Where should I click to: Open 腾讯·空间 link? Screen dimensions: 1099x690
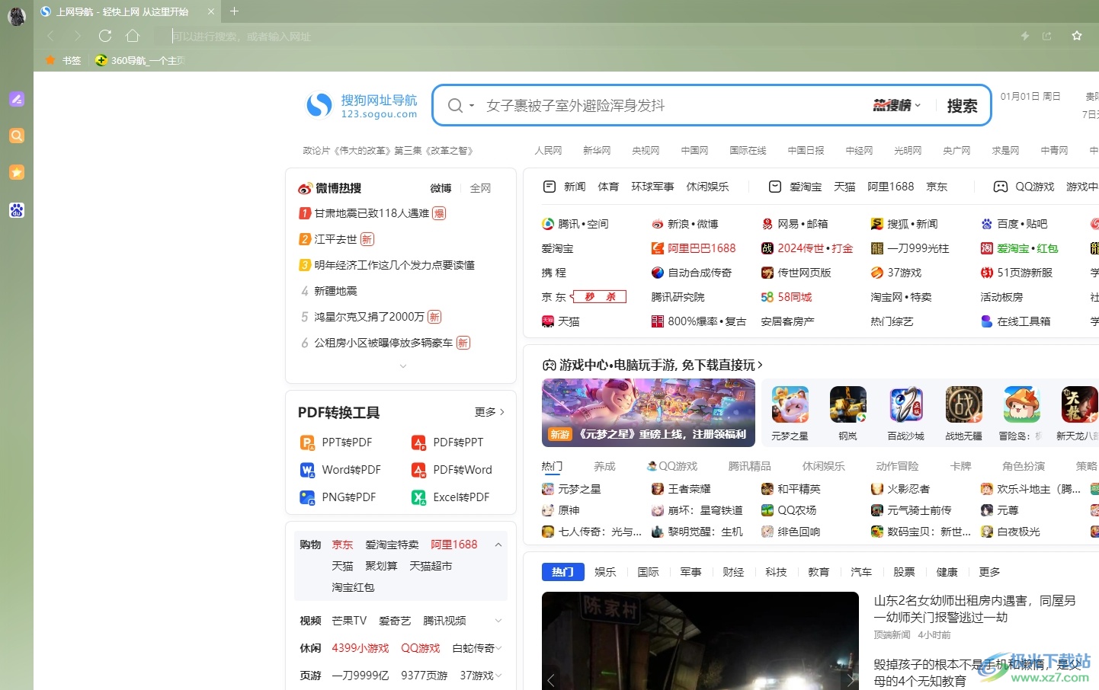pyautogui.click(x=575, y=224)
